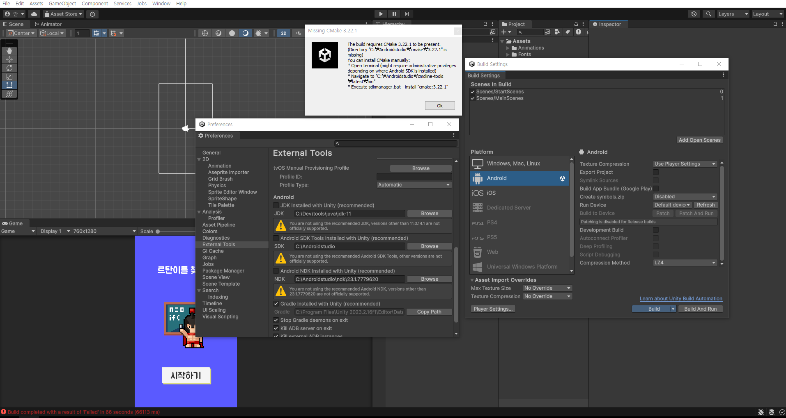Toggle Stop Gradle daemons on exit
Screen dimensions: 786x418
276,320
